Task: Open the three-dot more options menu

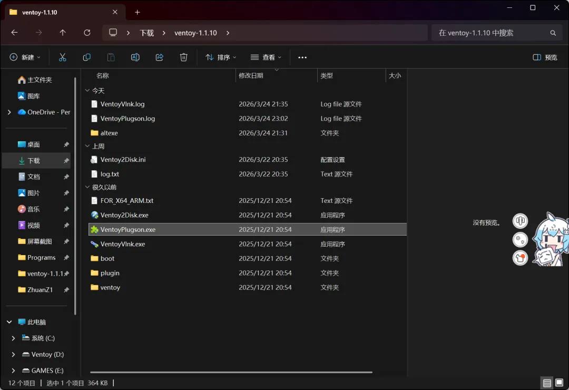Action: tap(302, 57)
